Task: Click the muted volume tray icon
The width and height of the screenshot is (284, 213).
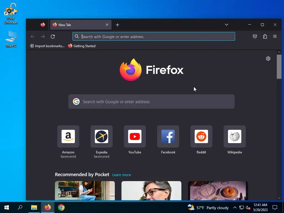Action: click(248, 207)
